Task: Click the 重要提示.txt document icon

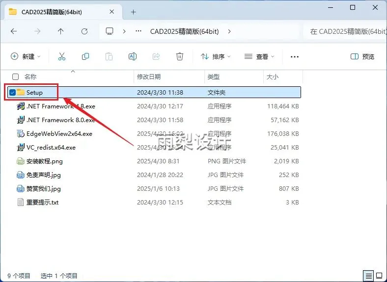Action: point(21,203)
